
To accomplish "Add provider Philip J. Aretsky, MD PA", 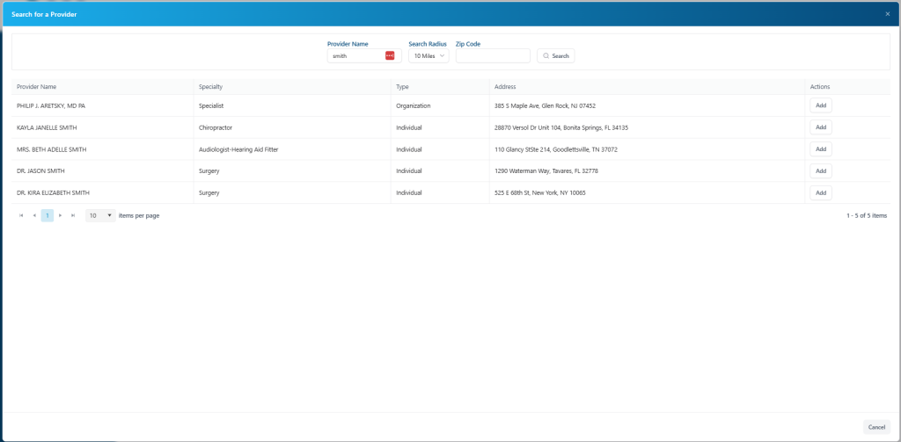I will [x=820, y=105].
